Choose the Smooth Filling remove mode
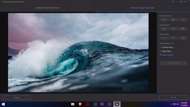This screenshot has width=190, height=107. [166, 47]
